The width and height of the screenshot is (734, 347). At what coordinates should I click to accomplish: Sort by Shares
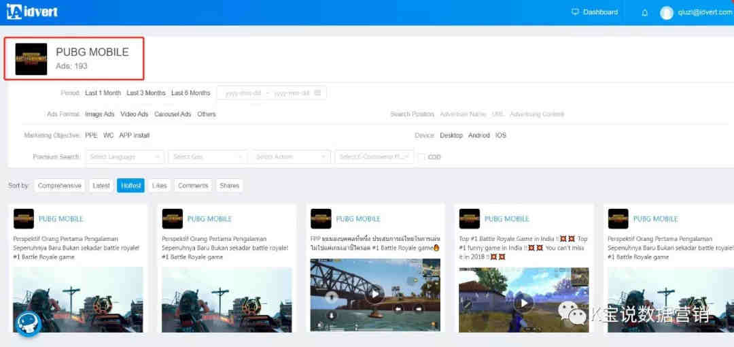(230, 186)
